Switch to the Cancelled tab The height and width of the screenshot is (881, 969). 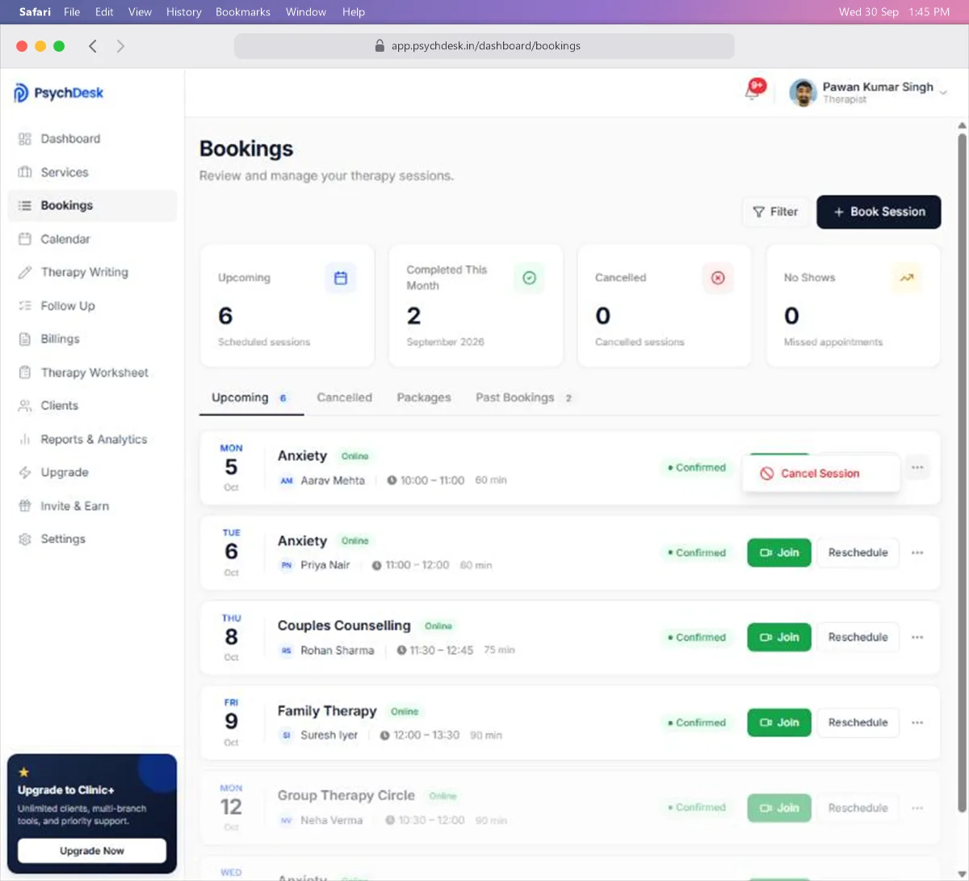(345, 398)
